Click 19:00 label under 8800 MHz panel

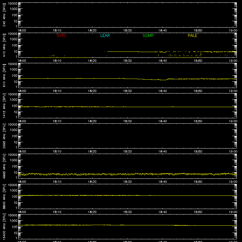233,212
